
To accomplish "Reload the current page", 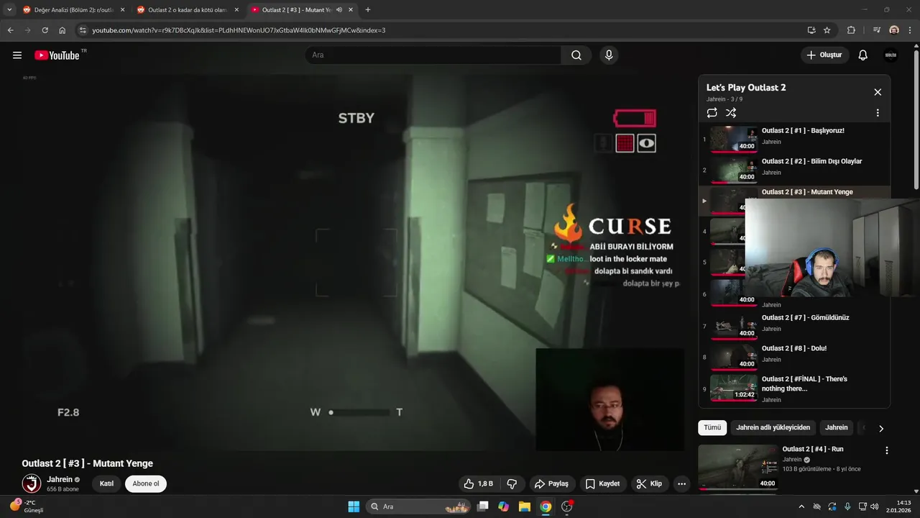I will coord(45,30).
